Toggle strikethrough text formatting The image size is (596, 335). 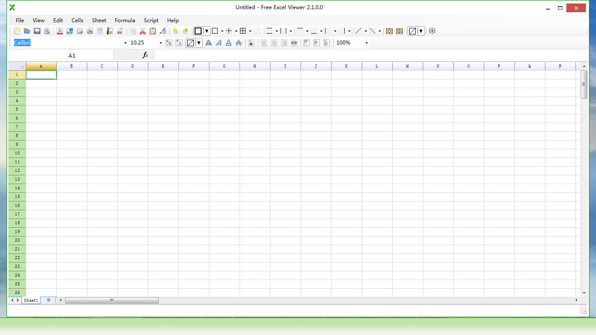coord(239,43)
